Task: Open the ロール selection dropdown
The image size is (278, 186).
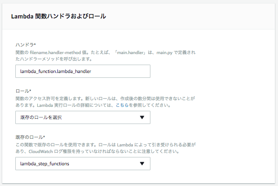Action: tap(83, 117)
